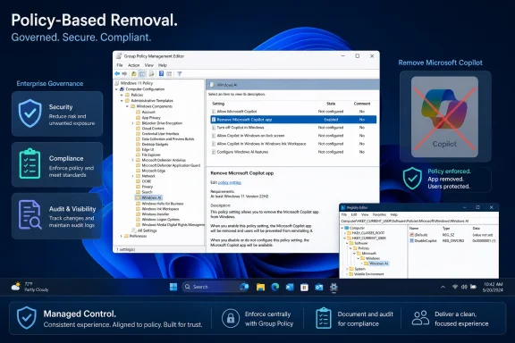This screenshot has height=343, width=515.
Task: Select All Settings in policy tree
Action: (144, 230)
